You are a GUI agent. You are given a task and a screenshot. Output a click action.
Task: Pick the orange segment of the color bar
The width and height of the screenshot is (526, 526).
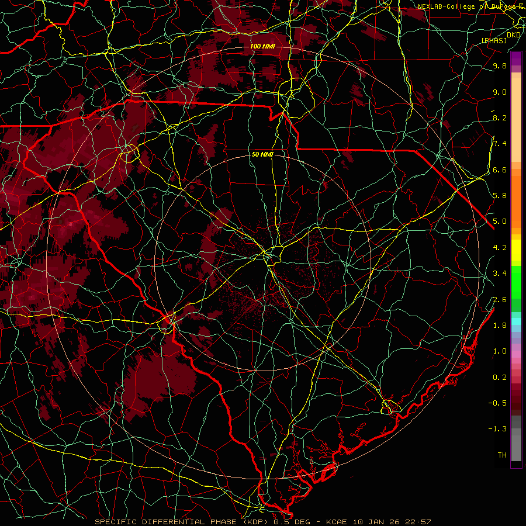516,202
